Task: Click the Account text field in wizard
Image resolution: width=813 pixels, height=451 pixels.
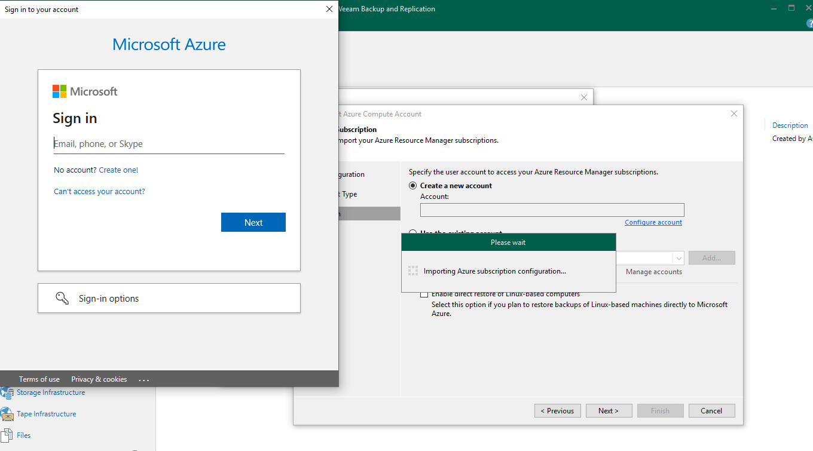Action: pyautogui.click(x=552, y=210)
